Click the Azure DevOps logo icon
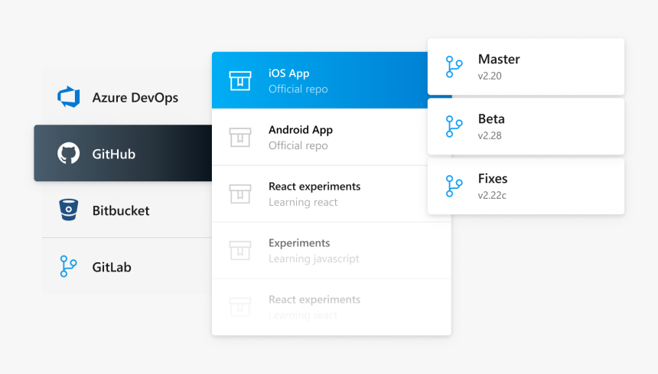658x374 pixels. 68,97
